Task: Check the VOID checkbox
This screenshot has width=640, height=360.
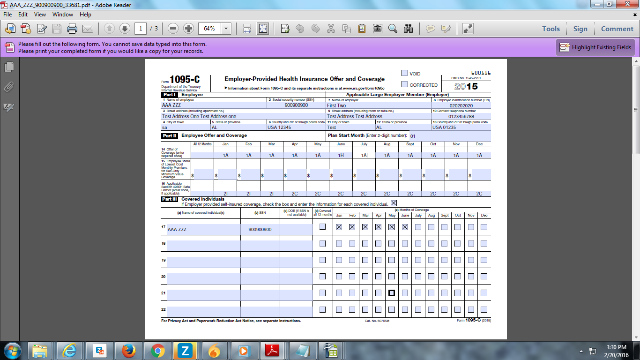Action: [405, 73]
